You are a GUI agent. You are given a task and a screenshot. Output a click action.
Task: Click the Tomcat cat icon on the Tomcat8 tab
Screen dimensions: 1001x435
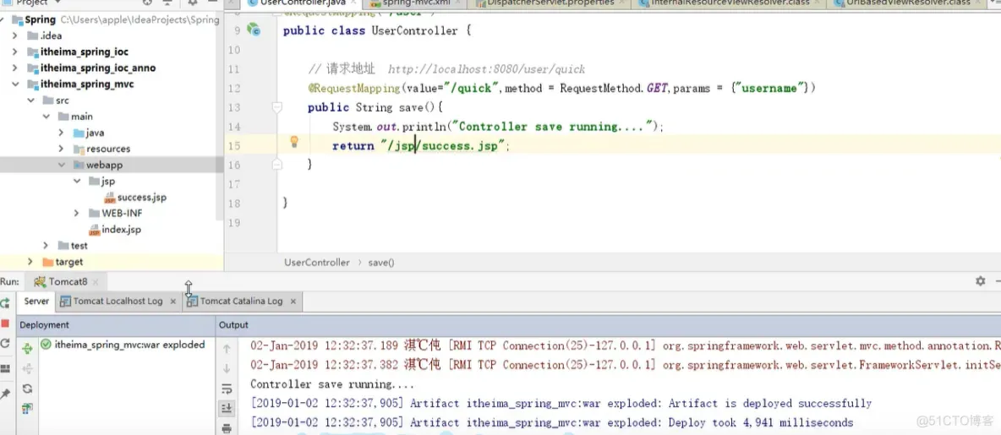tap(40, 281)
